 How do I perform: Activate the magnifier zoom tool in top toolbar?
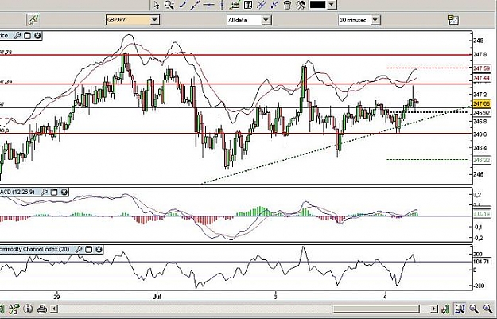169,5
